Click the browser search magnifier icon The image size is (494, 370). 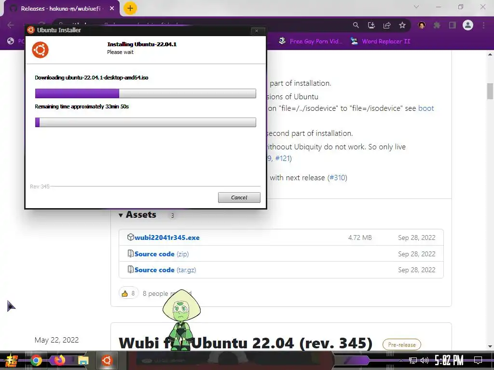pos(356,25)
